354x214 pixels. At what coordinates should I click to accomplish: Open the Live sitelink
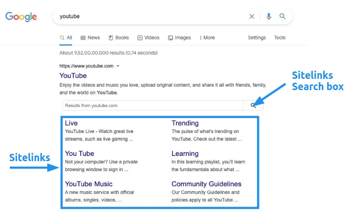(71, 123)
